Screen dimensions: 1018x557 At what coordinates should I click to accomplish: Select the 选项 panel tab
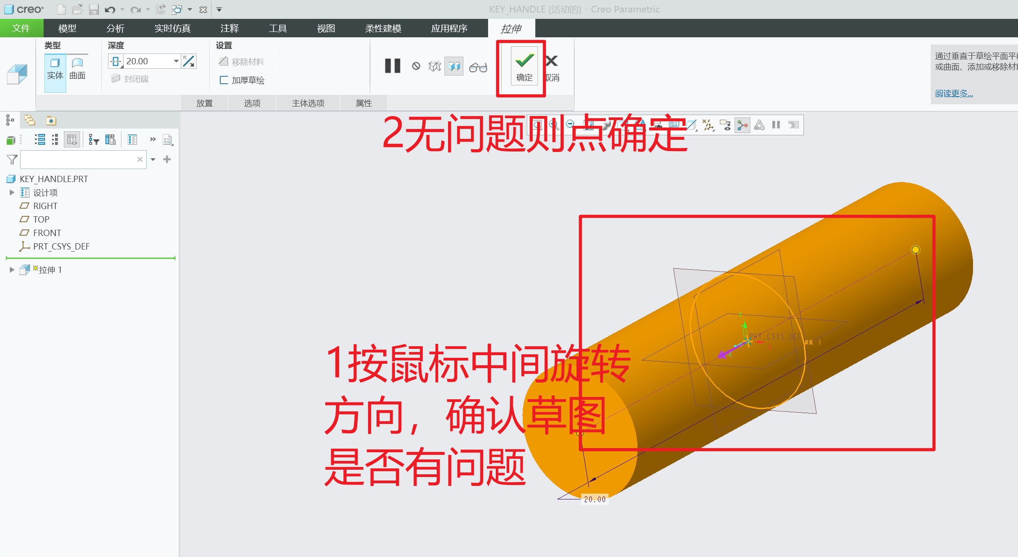[x=251, y=102]
